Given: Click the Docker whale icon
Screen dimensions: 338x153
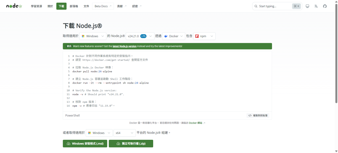Looking at the screenshot, I should click(x=166, y=36).
